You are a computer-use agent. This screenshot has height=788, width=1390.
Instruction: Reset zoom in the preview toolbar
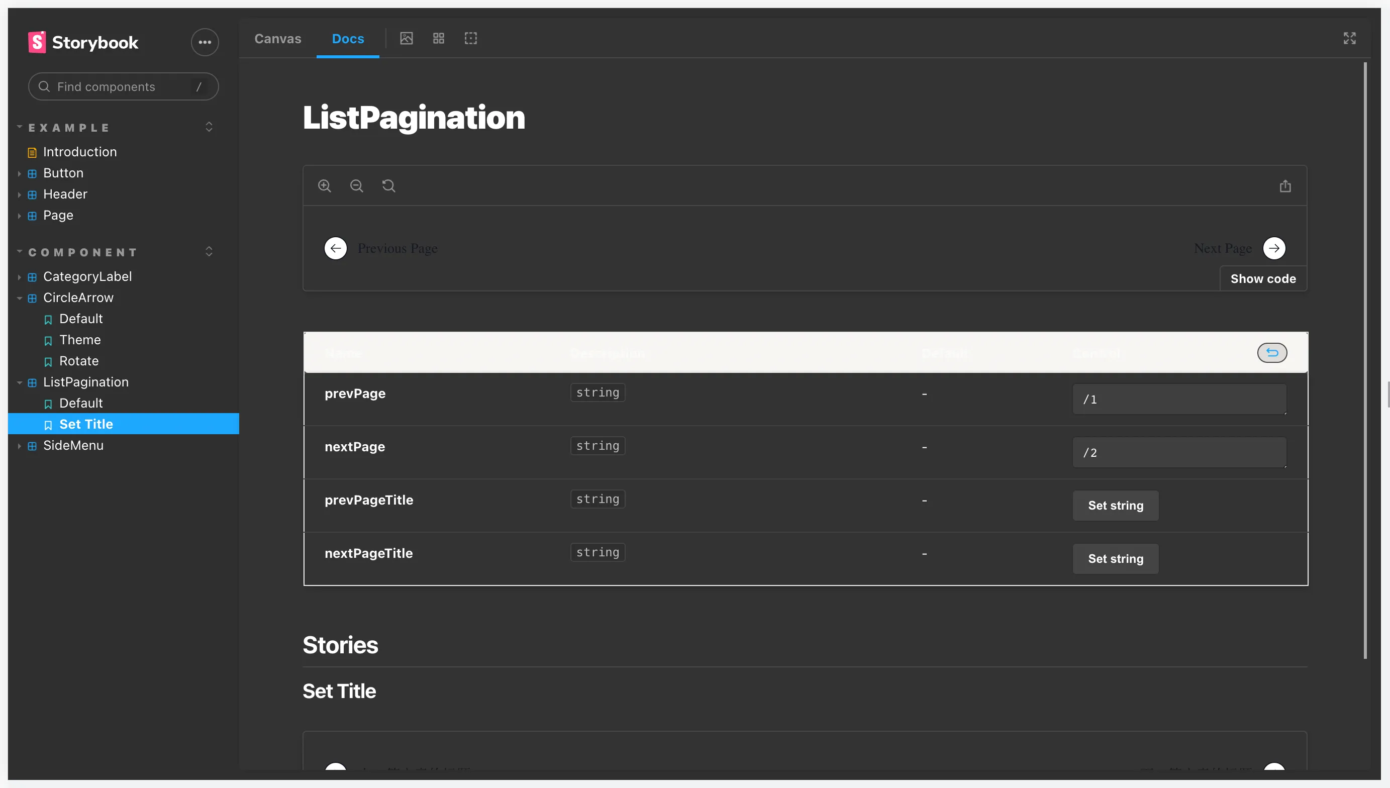pyautogui.click(x=388, y=185)
